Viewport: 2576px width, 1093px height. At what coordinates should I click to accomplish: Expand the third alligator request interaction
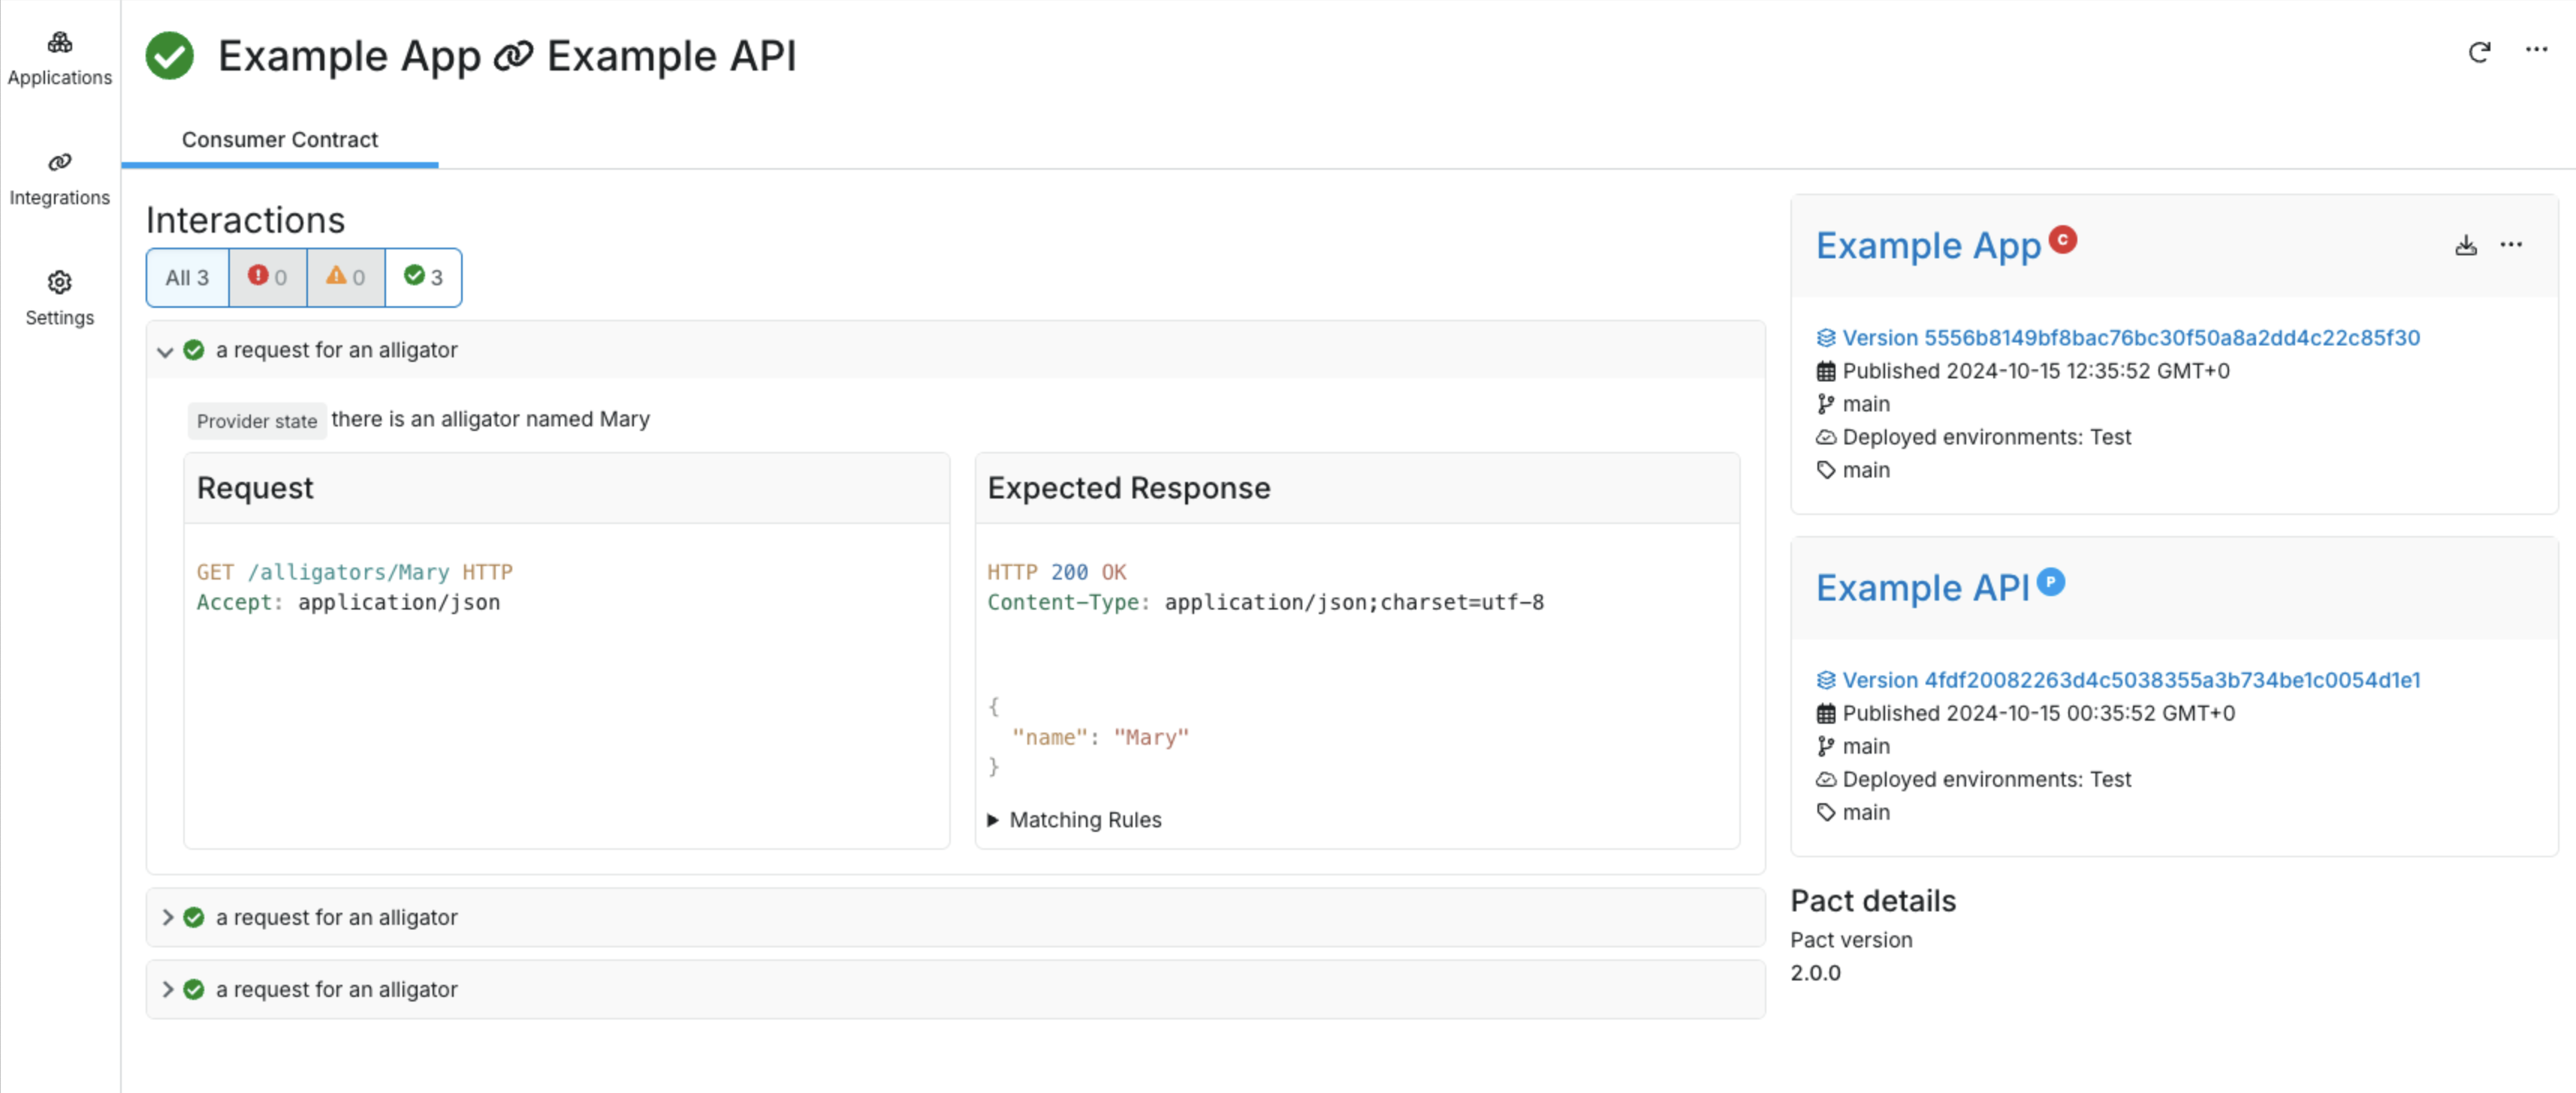click(167, 989)
